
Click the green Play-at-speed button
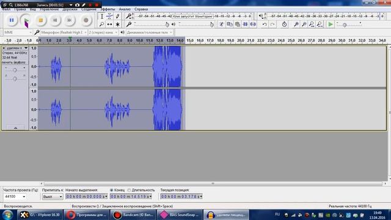coord(331,24)
